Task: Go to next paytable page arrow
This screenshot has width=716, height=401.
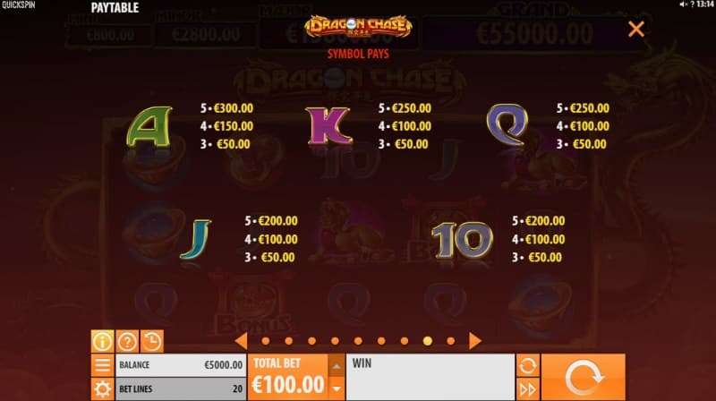Action: (475, 341)
